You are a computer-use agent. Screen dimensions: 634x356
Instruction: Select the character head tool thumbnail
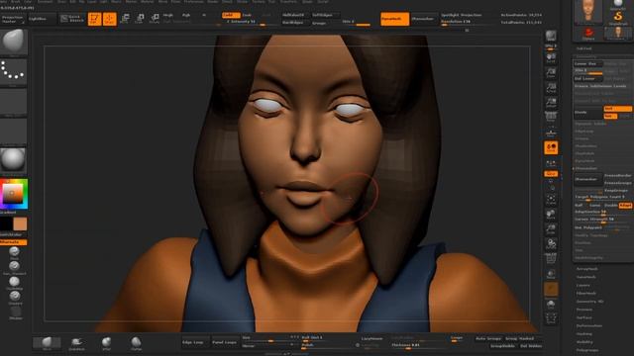point(587,11)
